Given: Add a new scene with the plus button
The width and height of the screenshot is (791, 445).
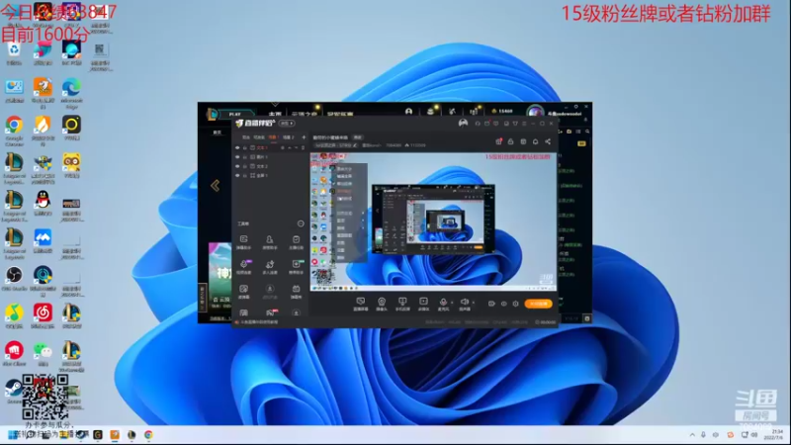Looking at the screenshot, I should 304,137.
